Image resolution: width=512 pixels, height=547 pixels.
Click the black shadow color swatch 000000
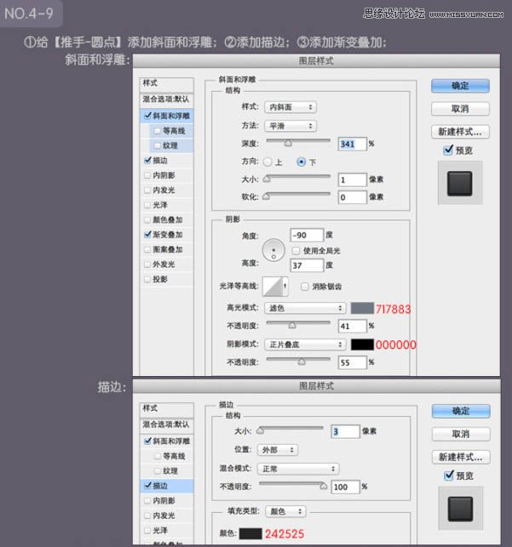(x=362, y=345)
